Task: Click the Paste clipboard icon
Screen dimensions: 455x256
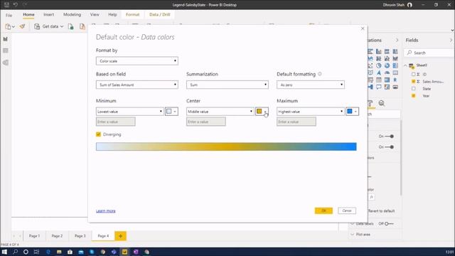Action: click(8, 26)
